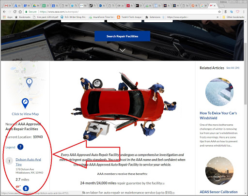Viewport: 248px width, 196px height.
Task: Click the AAA logo badge under 2.7 miles
Action: click(x=18, y=187)
